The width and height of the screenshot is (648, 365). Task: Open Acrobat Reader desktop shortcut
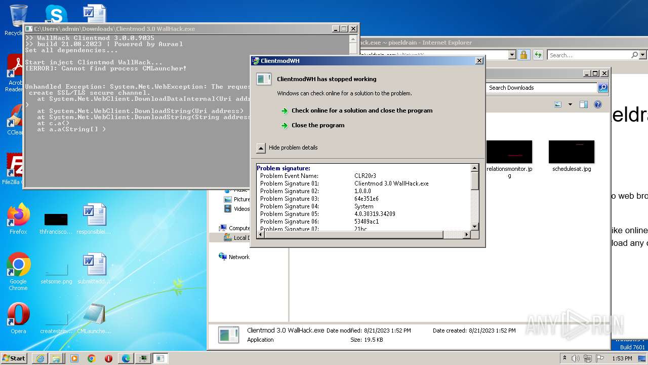click(14, 73)
